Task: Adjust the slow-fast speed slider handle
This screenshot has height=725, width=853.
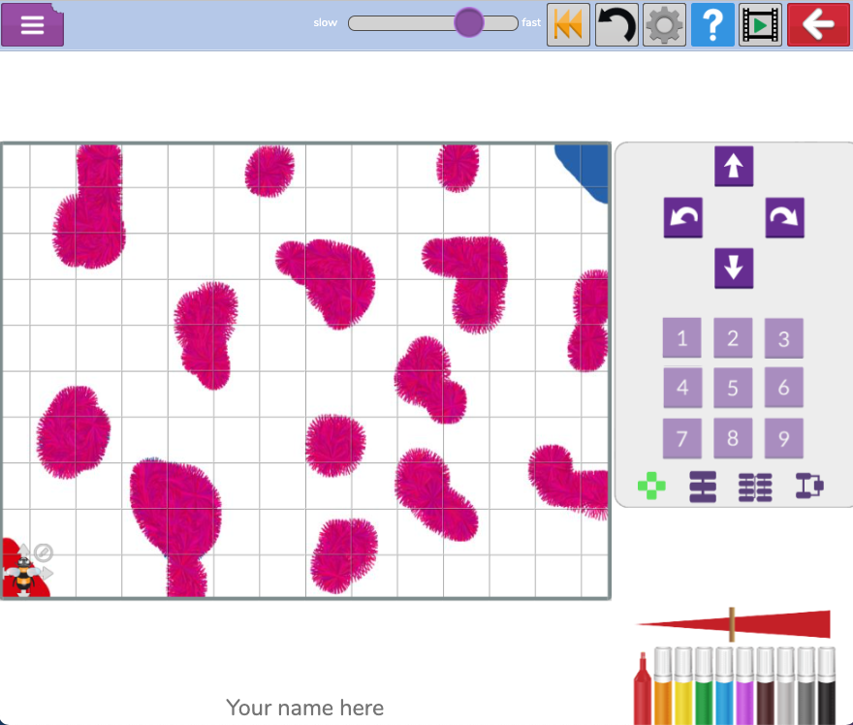Action: pyautogui.click(x=468, y=22)
